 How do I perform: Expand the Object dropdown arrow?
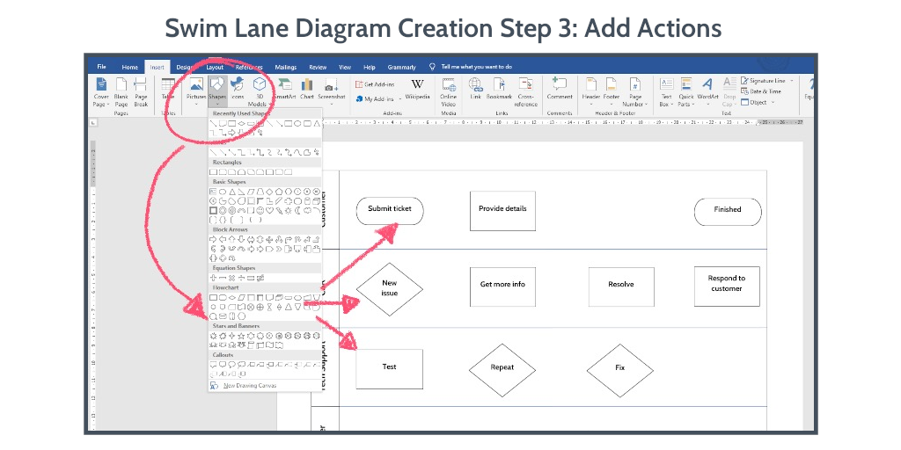[773, 102]
